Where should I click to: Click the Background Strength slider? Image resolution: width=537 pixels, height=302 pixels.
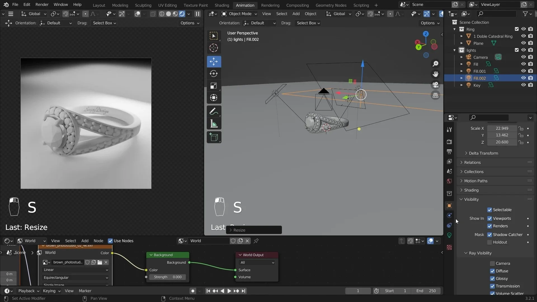pyautogui.click(x=167, y=277)
